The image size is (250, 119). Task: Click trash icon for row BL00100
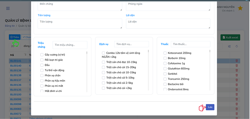[x=237, y=94]
